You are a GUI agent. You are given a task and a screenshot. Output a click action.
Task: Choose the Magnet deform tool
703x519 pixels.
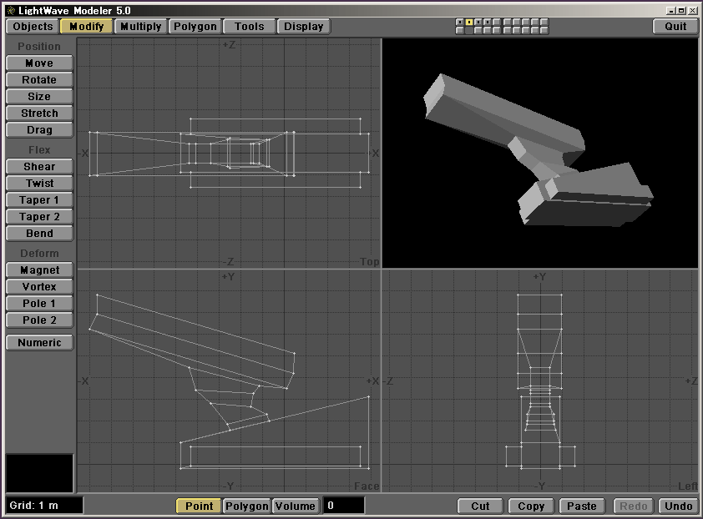coord(39,270)
